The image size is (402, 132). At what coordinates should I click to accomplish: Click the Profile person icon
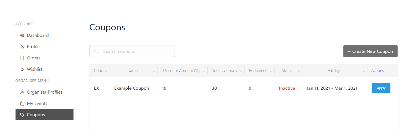22,47
